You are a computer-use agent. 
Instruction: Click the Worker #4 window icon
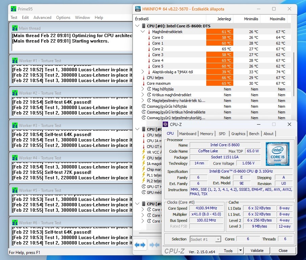click(x=15, y=158)
